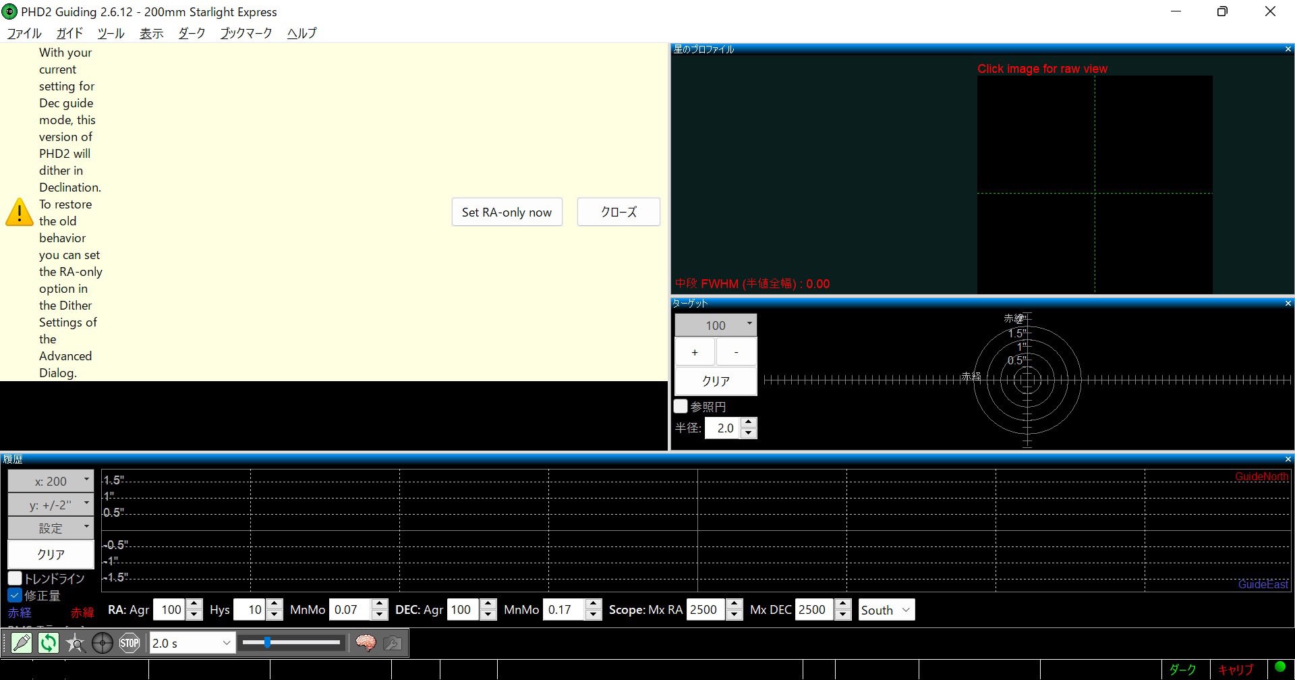Decrease Mx DEC value with down arrow
This screenshot has height=680, width=1295.
pyautogui.click(x=843, y=615)
